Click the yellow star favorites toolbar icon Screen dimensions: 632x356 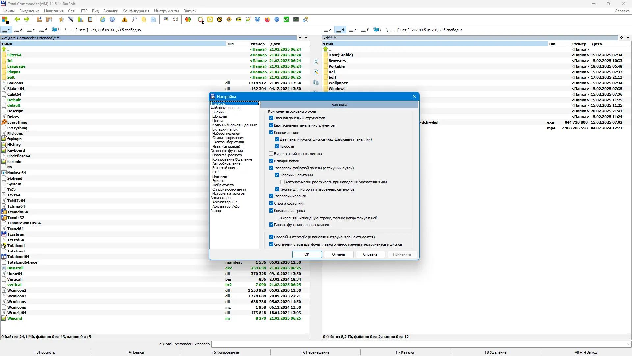pos(61,19)
